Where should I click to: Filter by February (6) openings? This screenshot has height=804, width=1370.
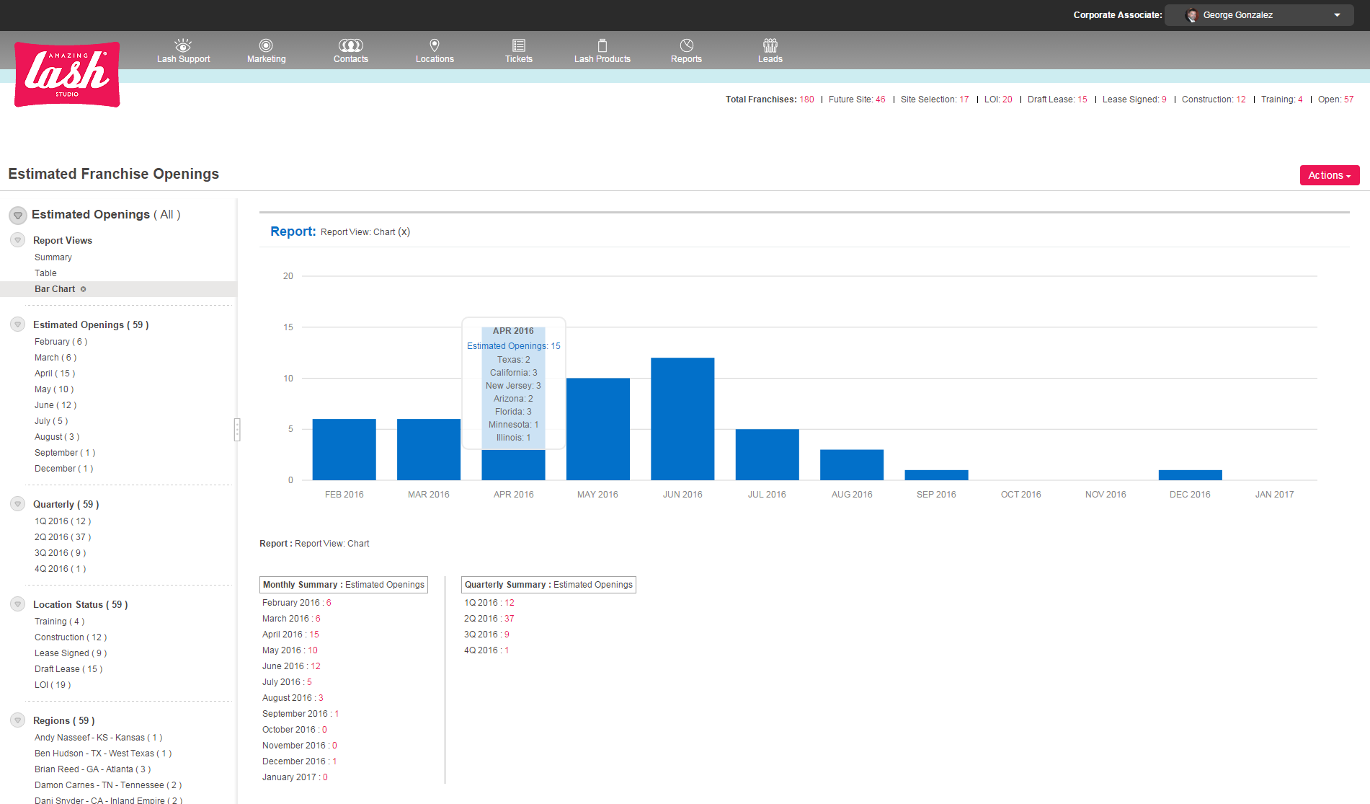pyautogui.click(x=61, y=342)
